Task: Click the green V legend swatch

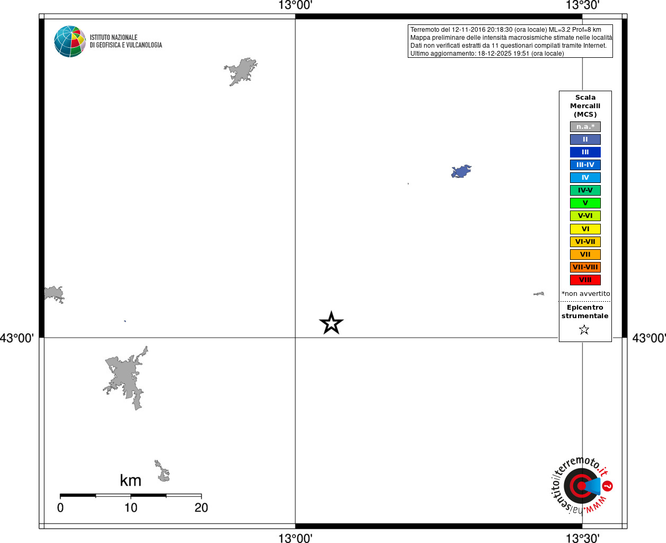Action: [585, 203]
